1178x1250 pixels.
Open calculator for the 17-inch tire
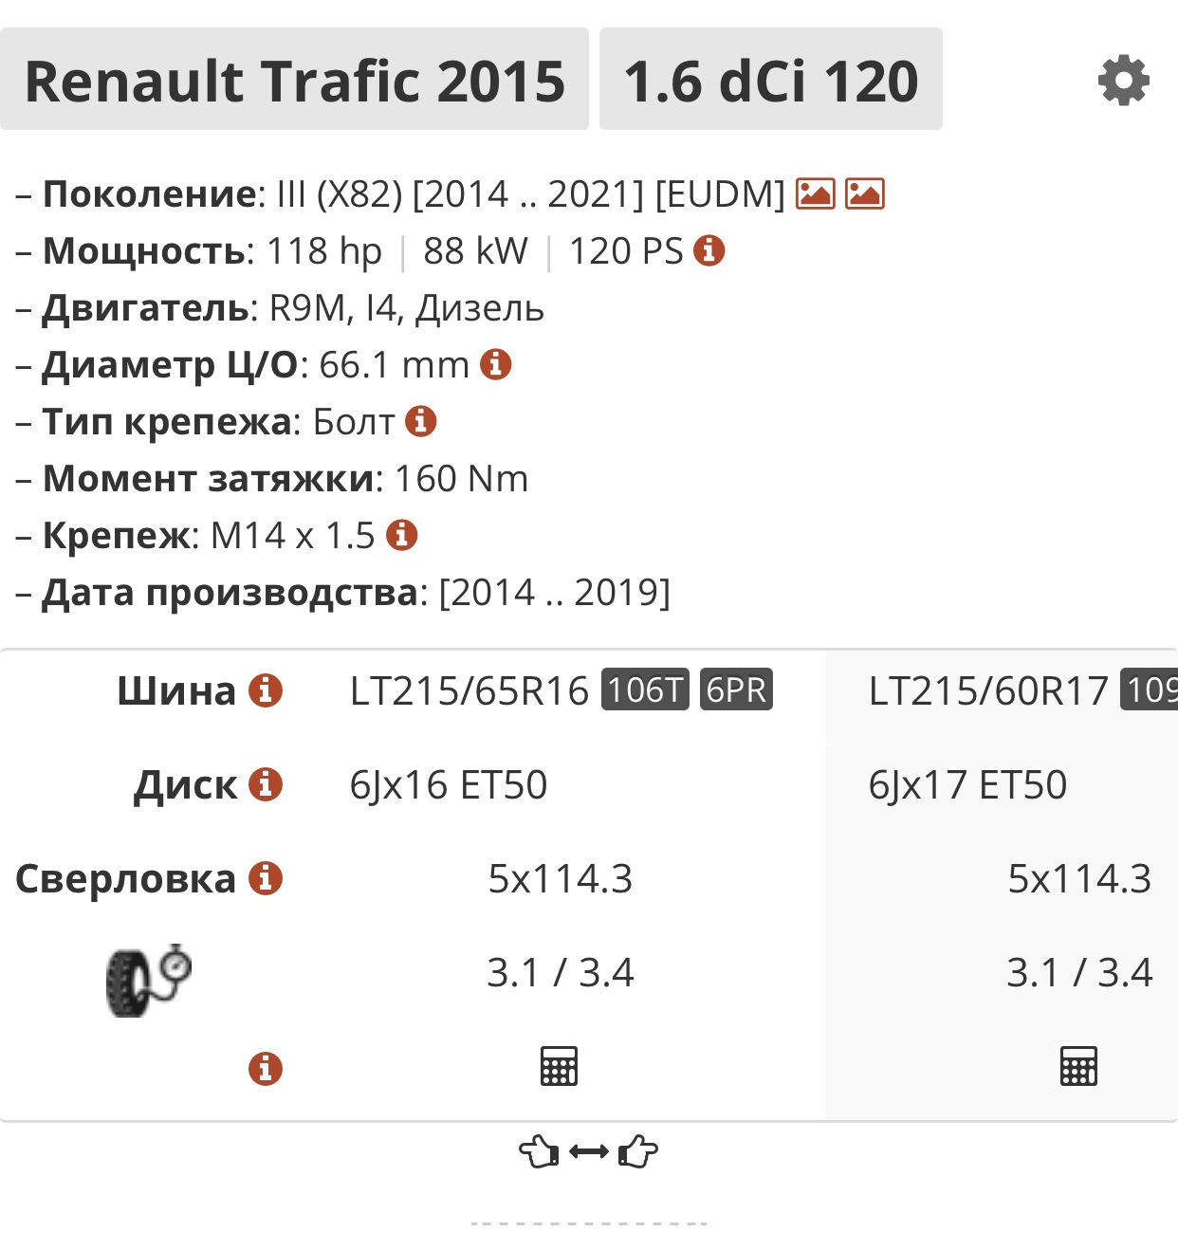coord(1078,1066)
